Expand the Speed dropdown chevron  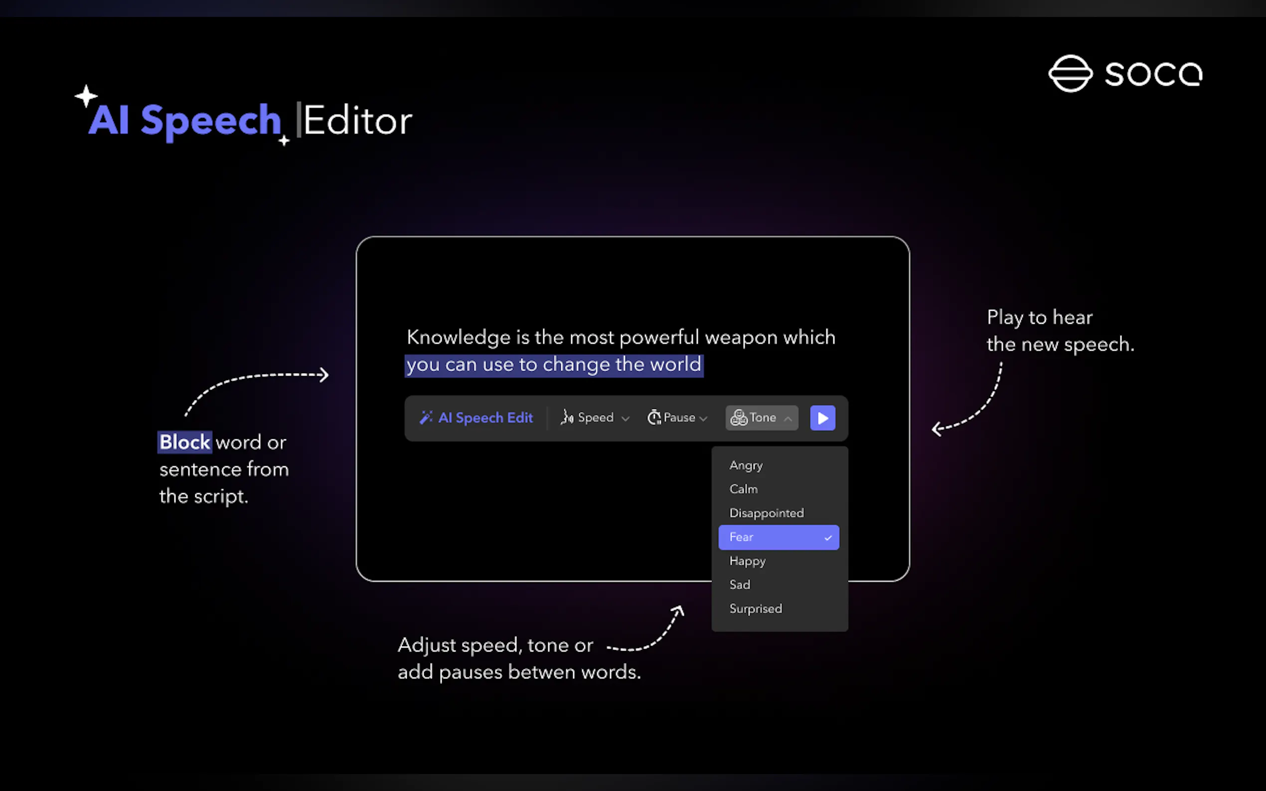tap(626, 418)
